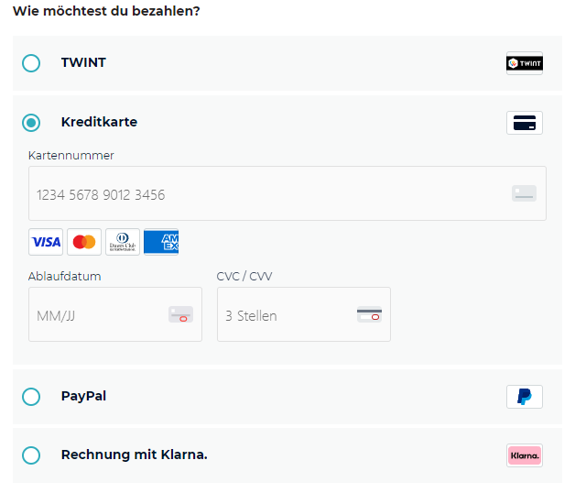
Task: Click the card icon in CVC field
Action: 369,314
